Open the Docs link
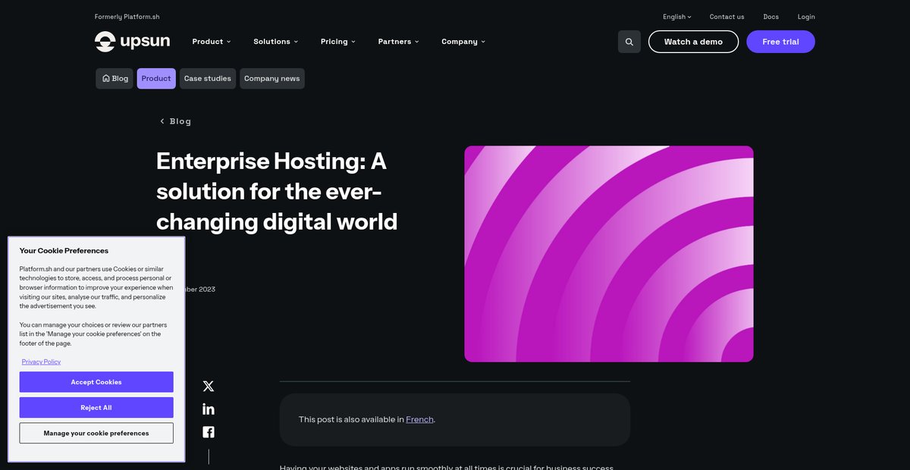This screenshot has height=470, width=910. [x=770, y=17]
